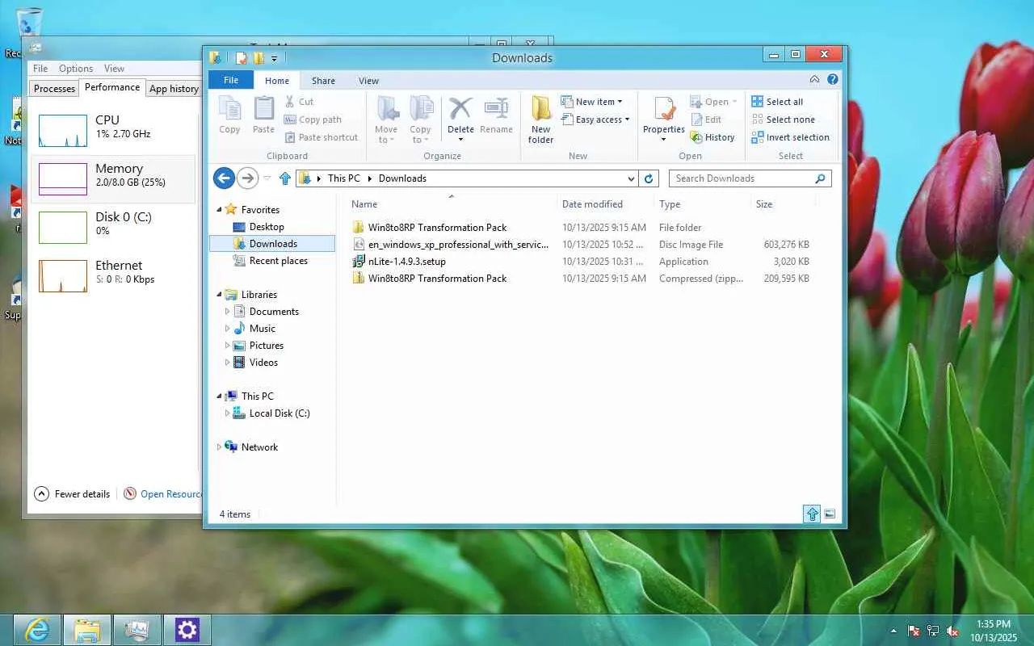
Task: Expand the Local Disk (C:) tree node
Action: (x=228, y=413)
